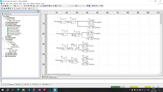
Task: Select the pointer selection tool in FBD toolbar
Action: [2, 8]
